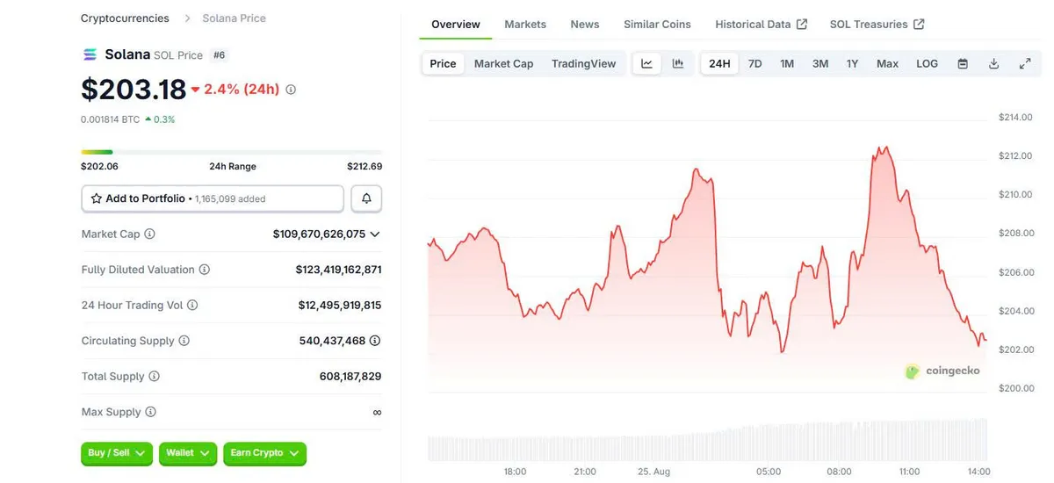The height and width of the screenshot is (483, 1054).
Task: Expand the chart to fullscreen
Action: tap(1025, 63)
